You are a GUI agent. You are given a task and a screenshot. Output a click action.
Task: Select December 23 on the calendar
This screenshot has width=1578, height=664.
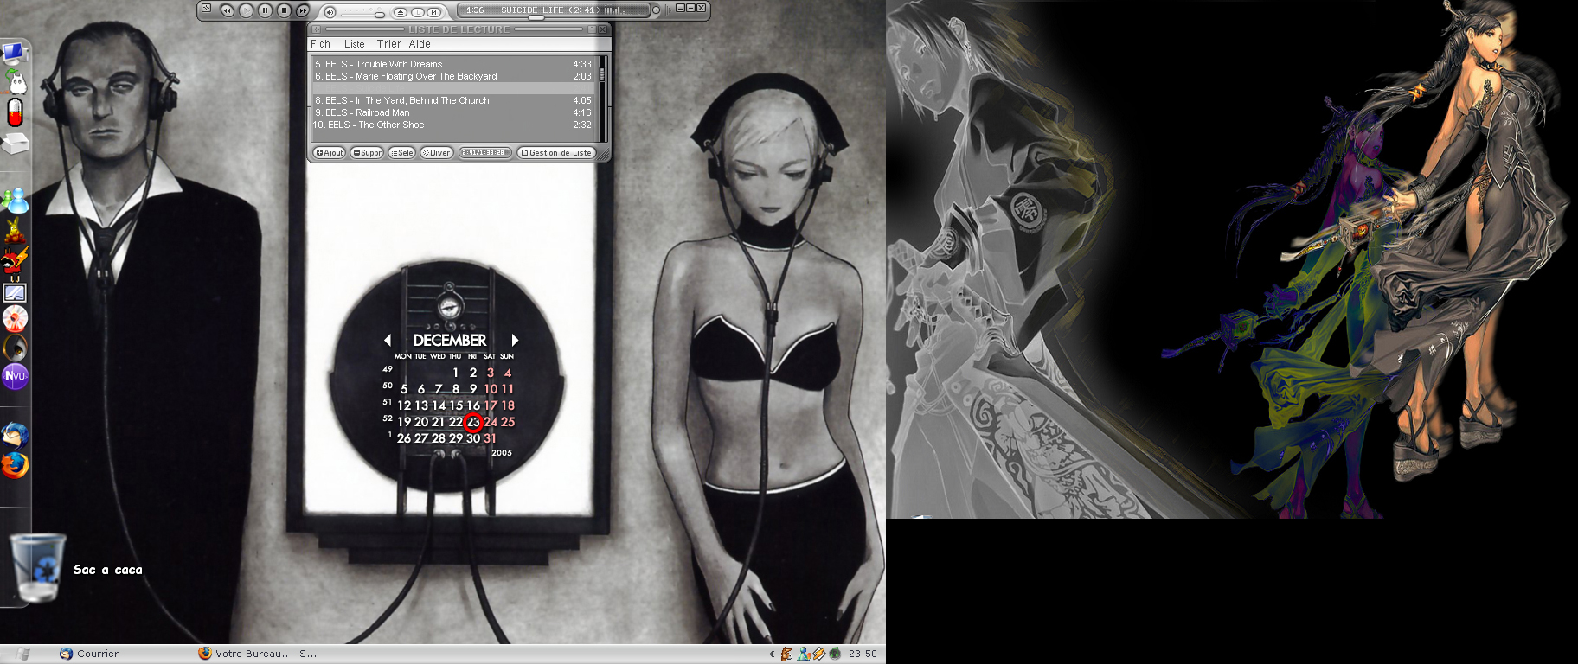473,422
